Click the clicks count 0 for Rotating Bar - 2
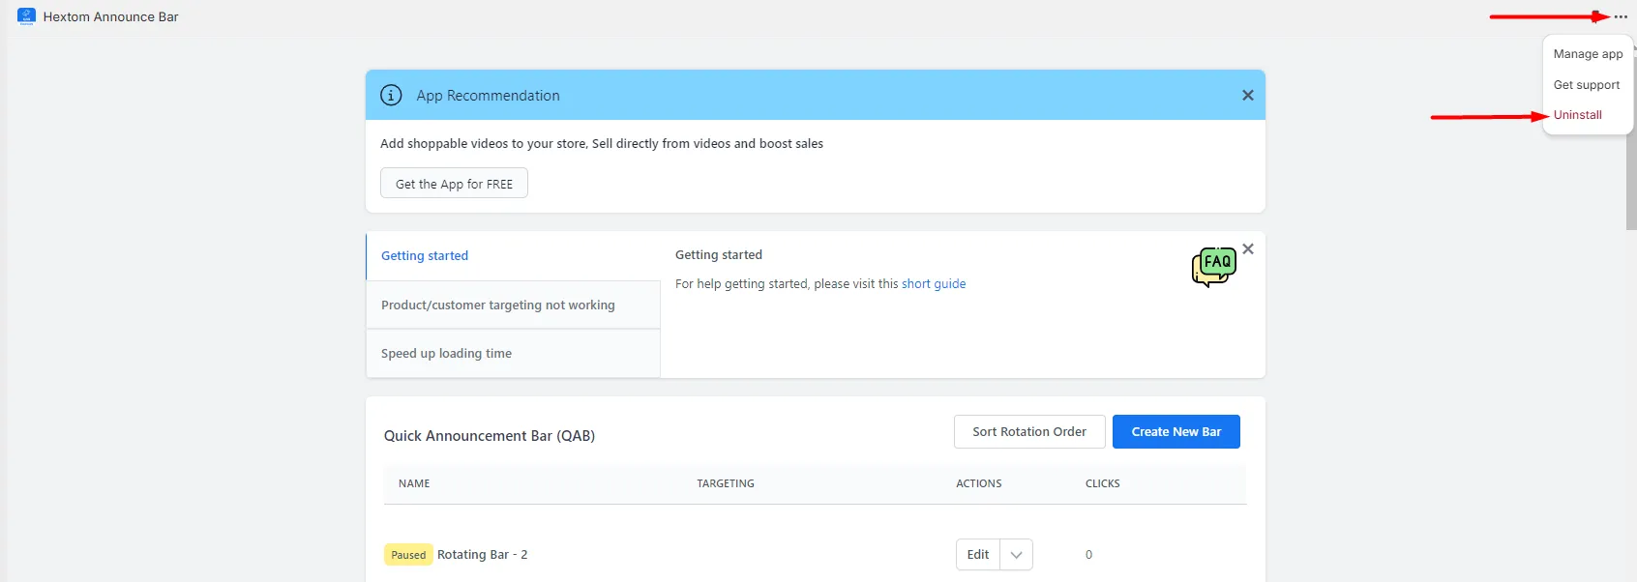This screenshot has width=1637, height=582. tap(1088, 555)
